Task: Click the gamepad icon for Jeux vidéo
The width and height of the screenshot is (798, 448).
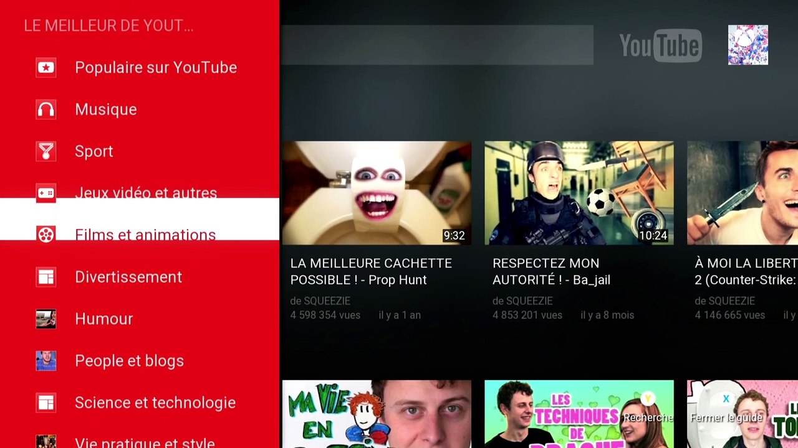Action: pos(46,193)
